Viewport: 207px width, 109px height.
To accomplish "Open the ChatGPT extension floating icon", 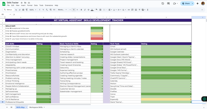I will [x=204, y=99].
